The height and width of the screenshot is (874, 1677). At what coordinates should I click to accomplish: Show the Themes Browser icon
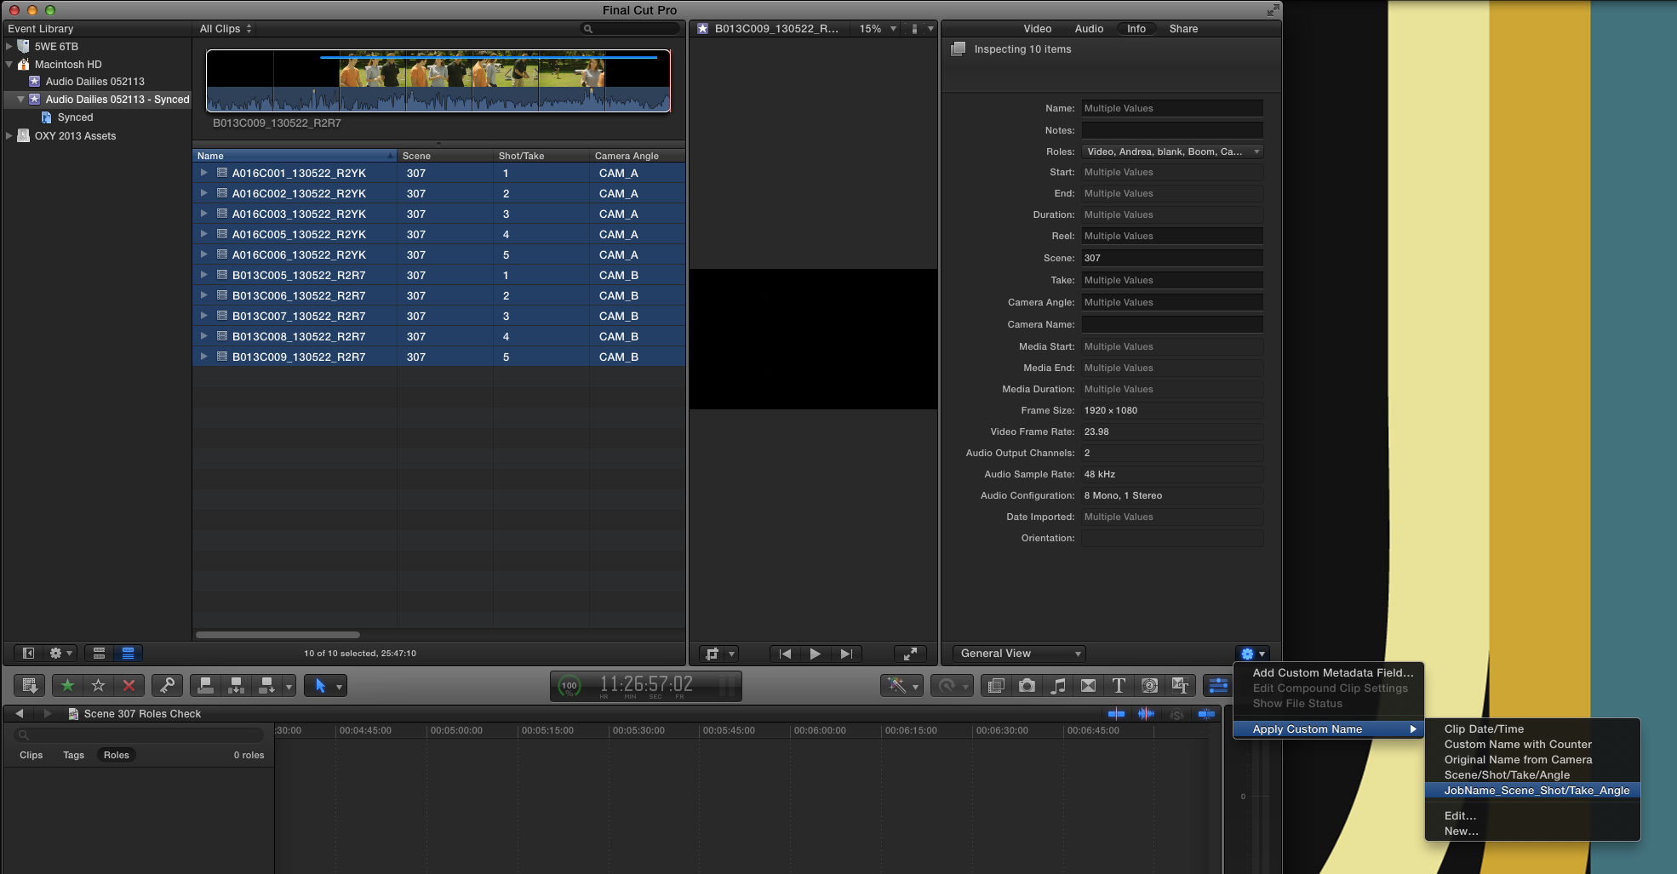1180,685
